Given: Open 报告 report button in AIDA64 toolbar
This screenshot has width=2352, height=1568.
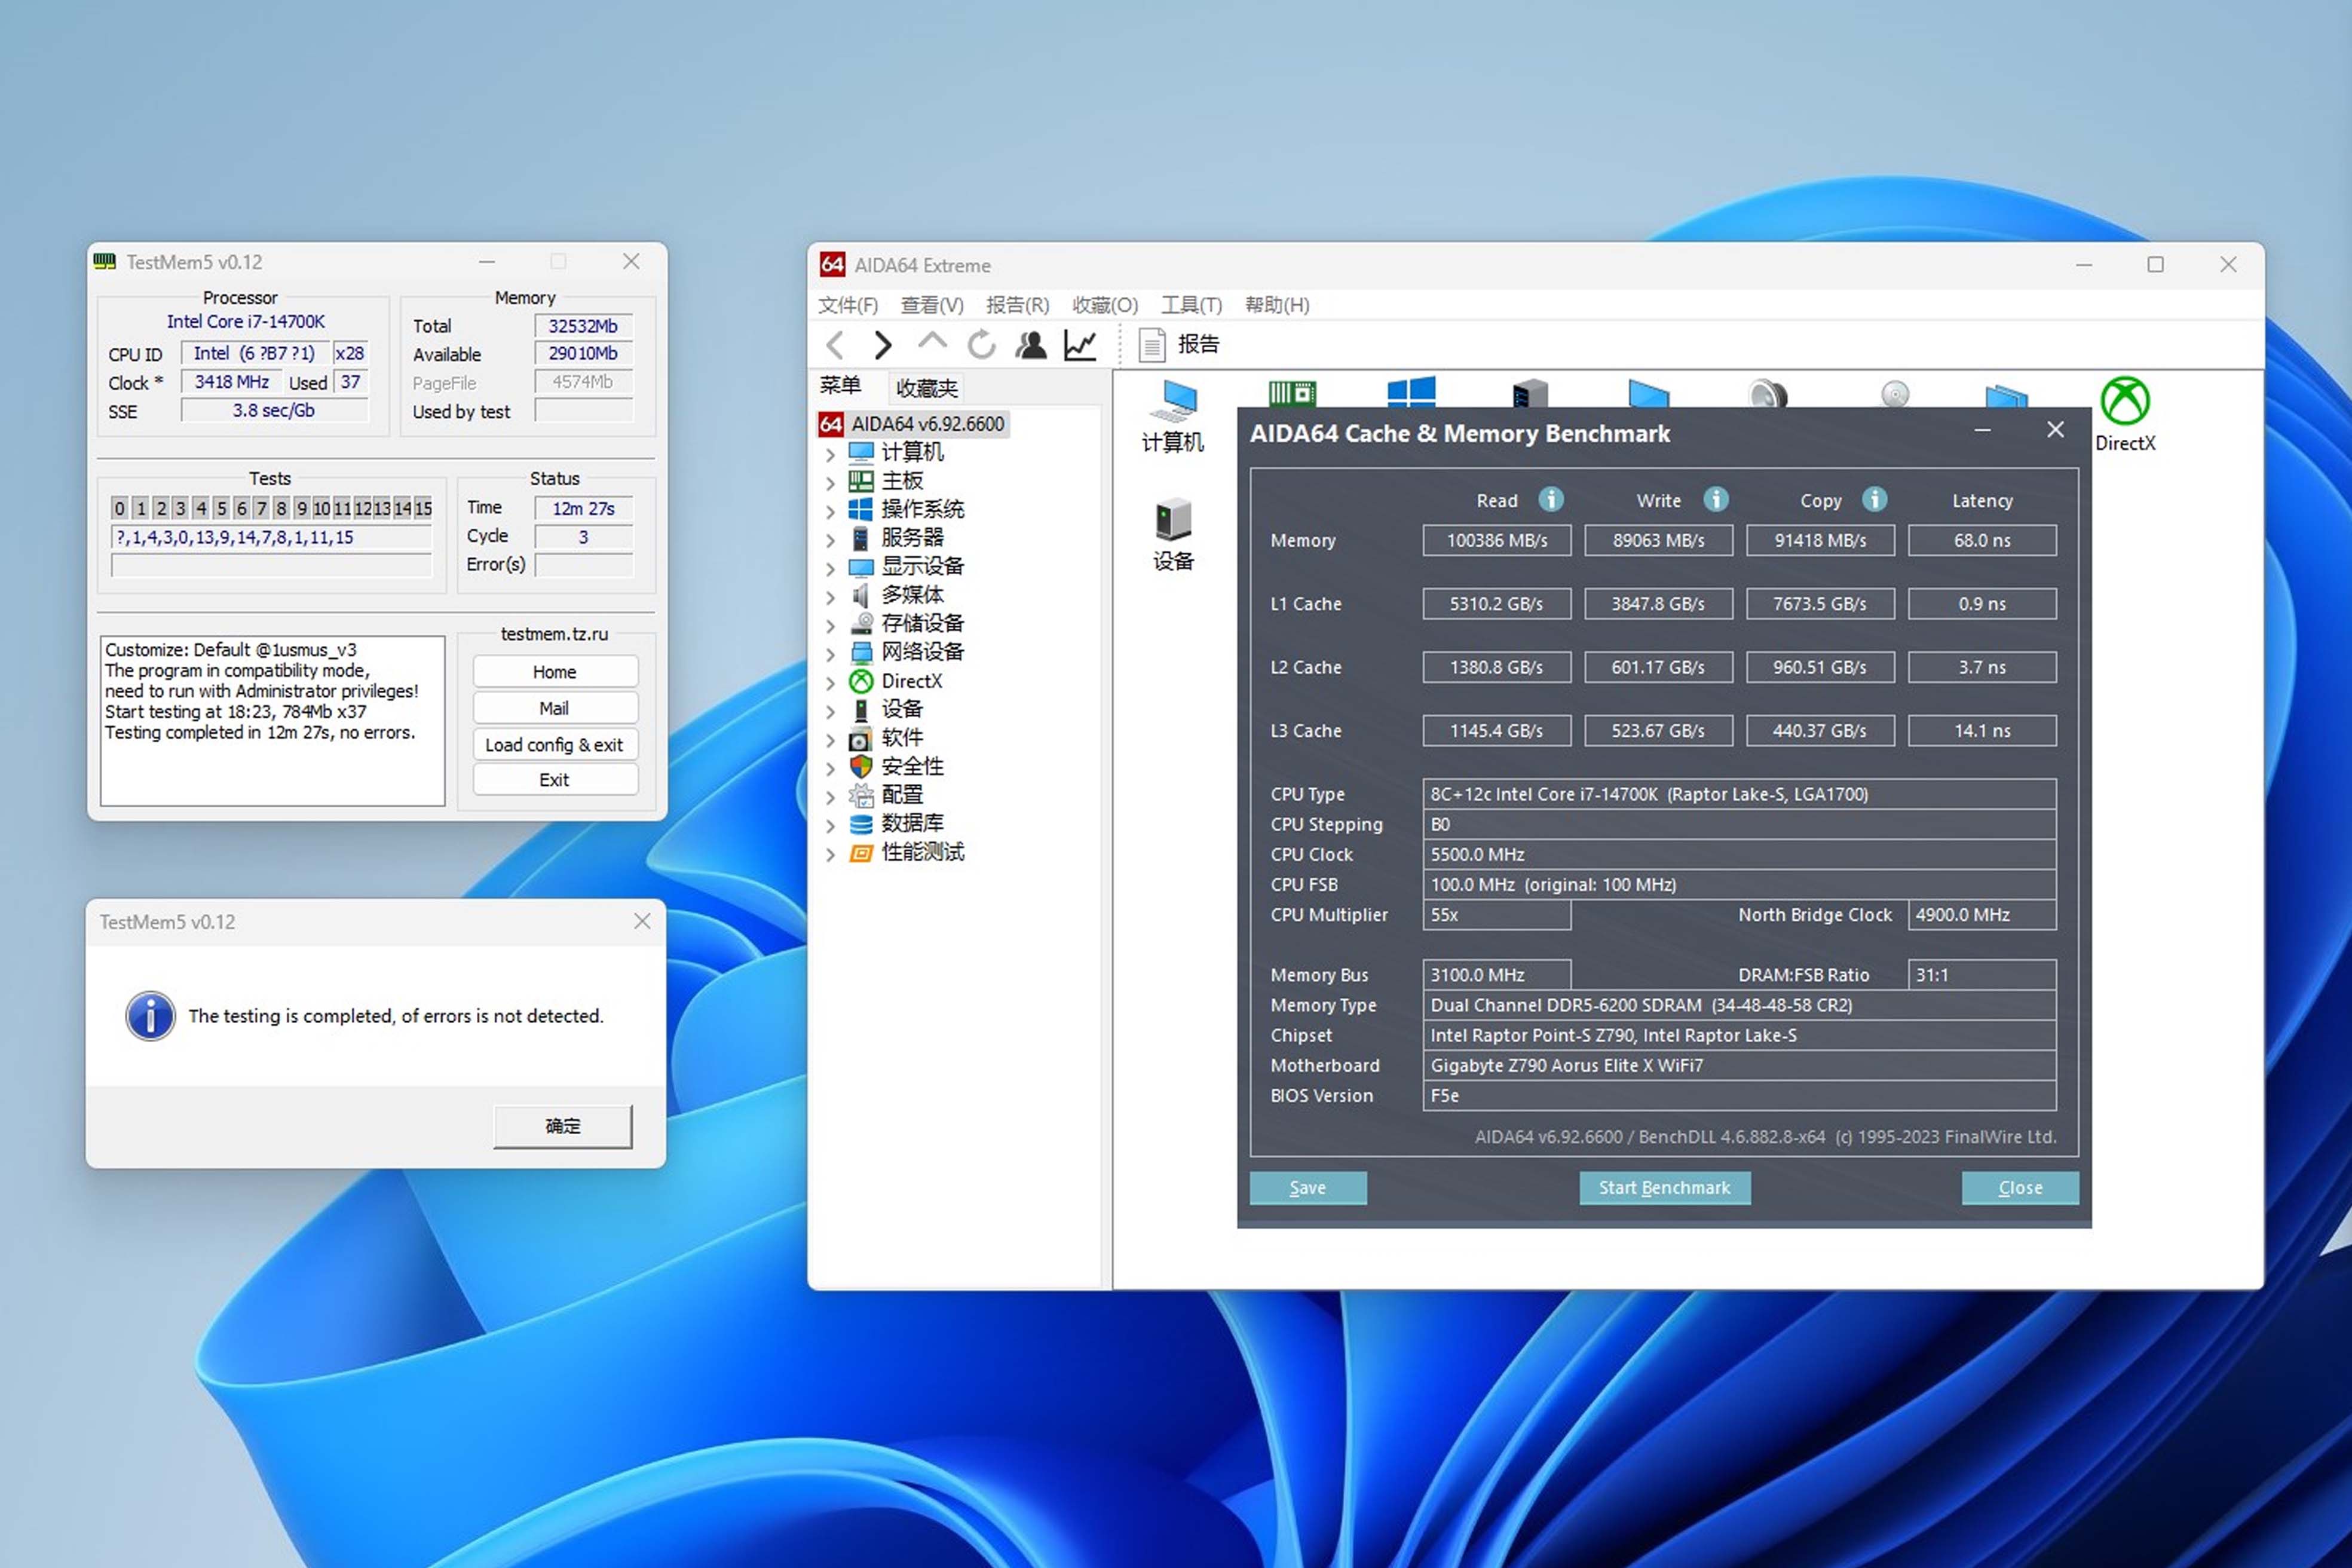Looking at the screenshot, I should click(x=1179, y=345).
